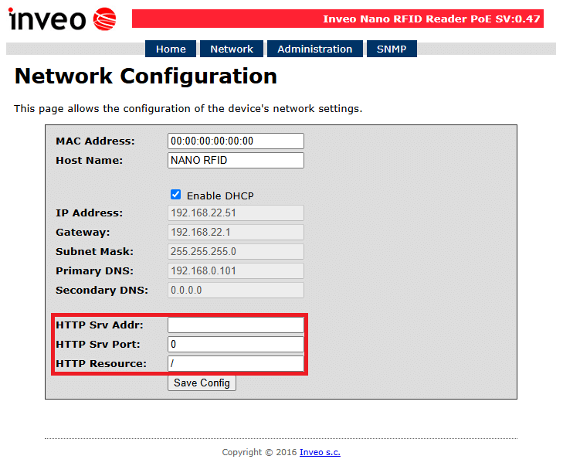Focus the HTTP Resource input field
This screenshot has width=563, height=466.
236,364
